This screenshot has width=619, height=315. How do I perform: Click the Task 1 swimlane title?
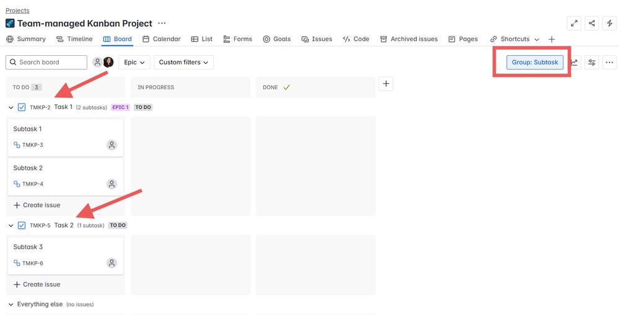coord(63,107)
